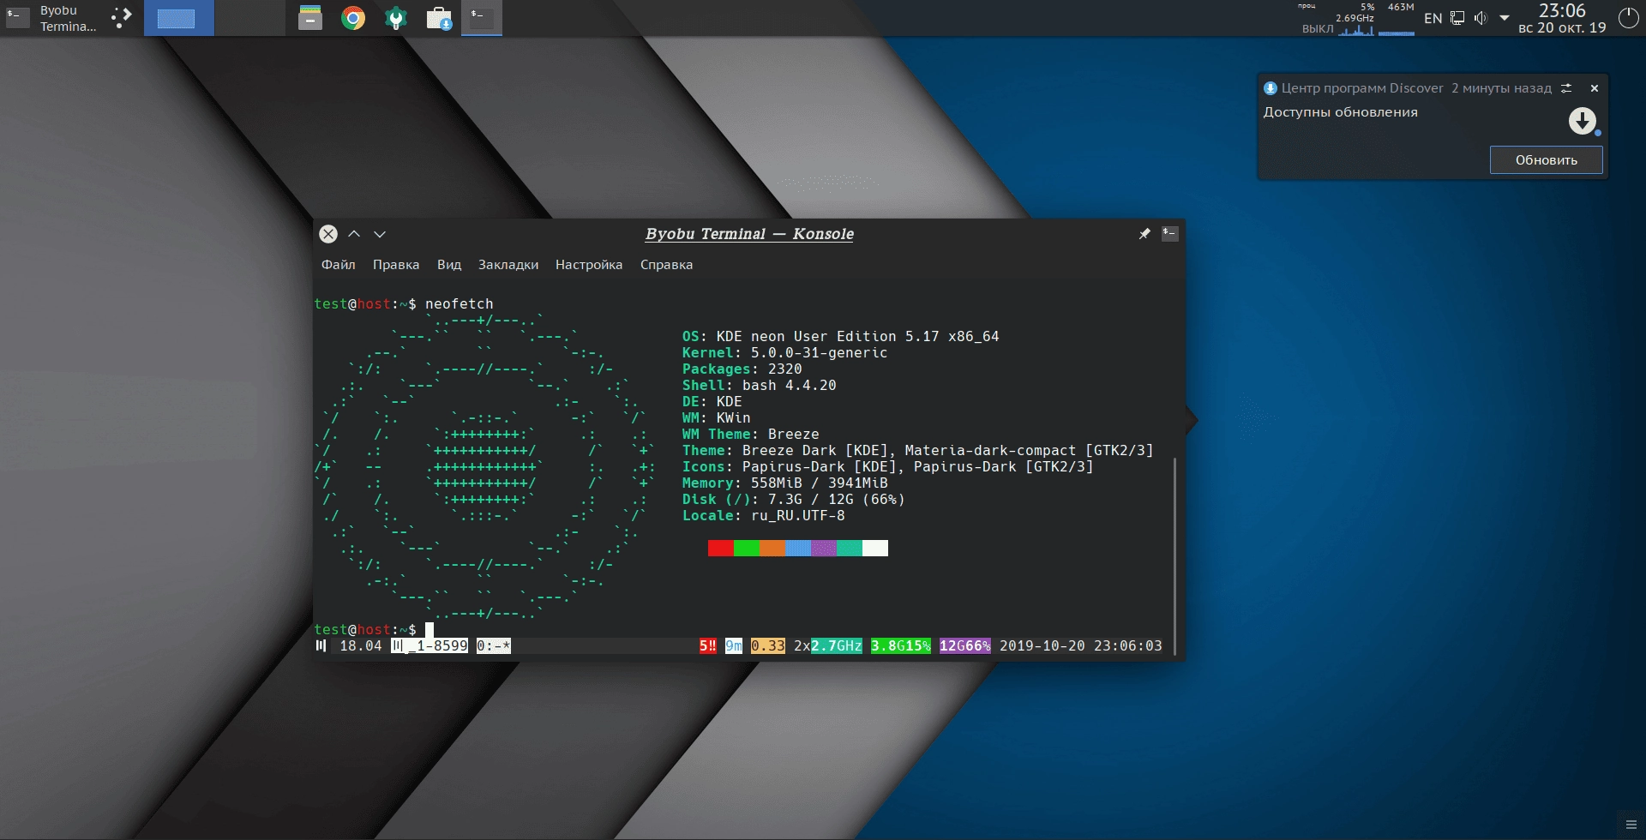1646x840 pixels.
Task: Click the 'Доступны обновления' notification text
Action: pyautogui.click(x=1340, y=112)
